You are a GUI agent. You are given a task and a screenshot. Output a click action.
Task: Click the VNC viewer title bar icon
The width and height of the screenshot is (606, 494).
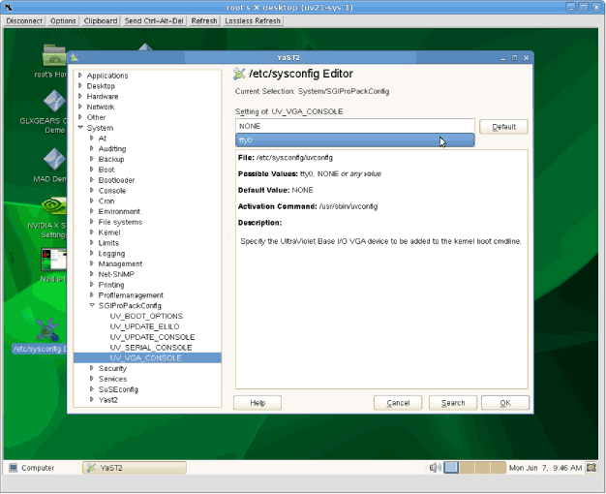tap(8, 7)
